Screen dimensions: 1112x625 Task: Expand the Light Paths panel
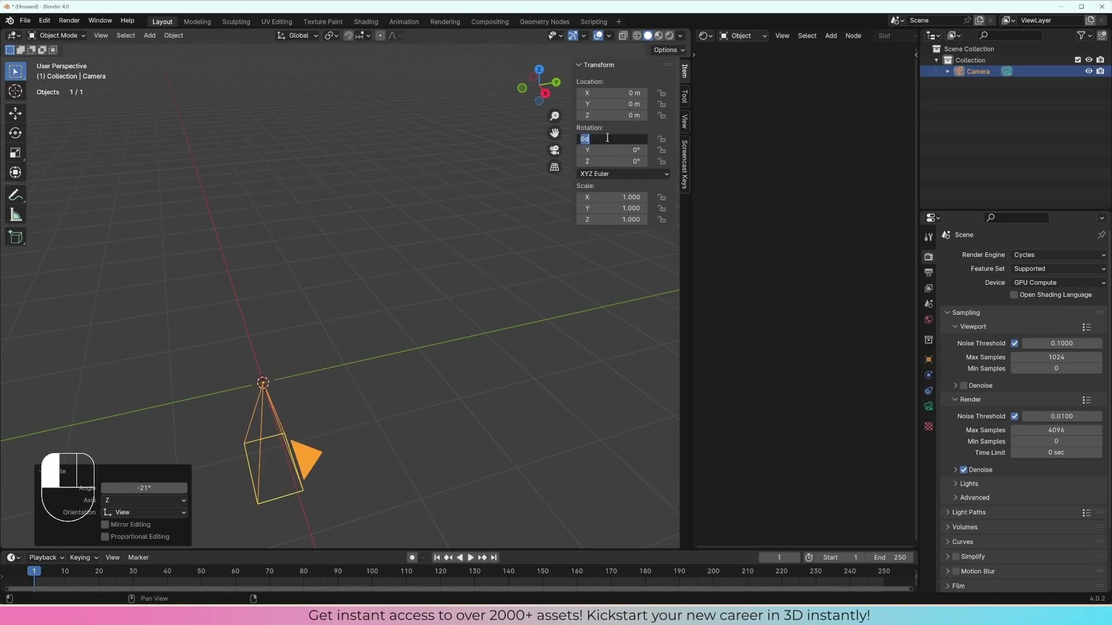click(968, 512)
